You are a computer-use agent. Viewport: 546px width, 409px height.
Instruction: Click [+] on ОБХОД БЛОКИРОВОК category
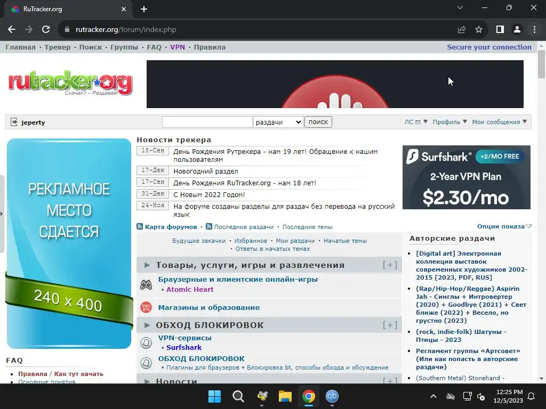390,325
